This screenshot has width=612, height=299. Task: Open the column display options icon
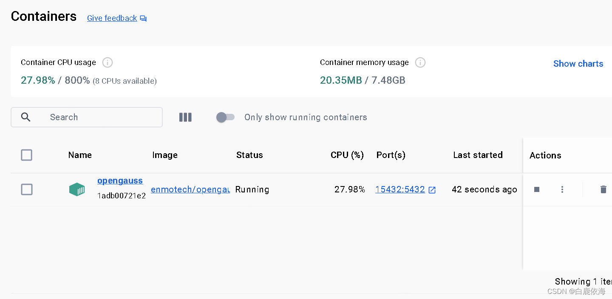(185, 117)
